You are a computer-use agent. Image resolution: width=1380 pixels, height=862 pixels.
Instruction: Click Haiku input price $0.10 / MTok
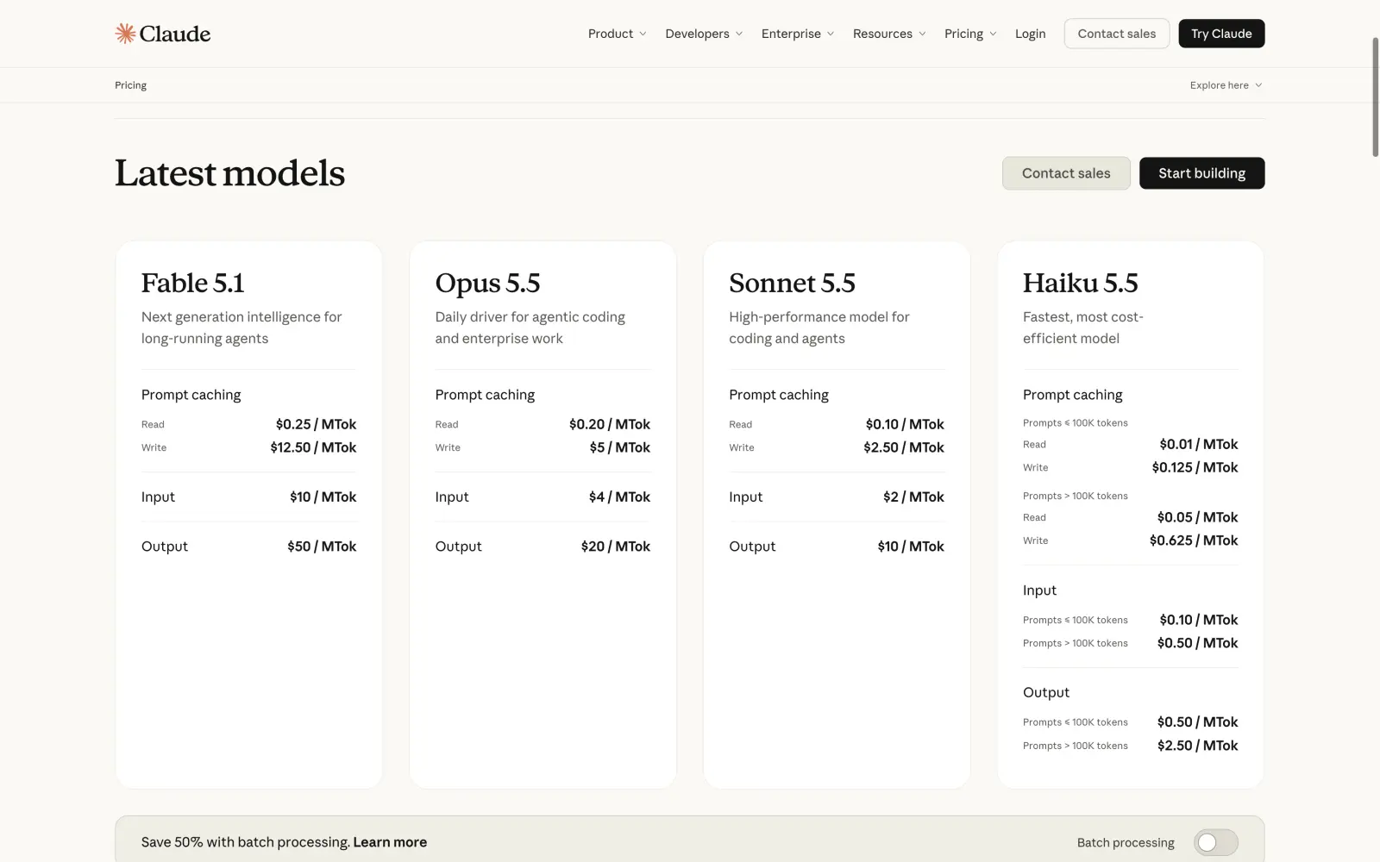click(1199, 620)
